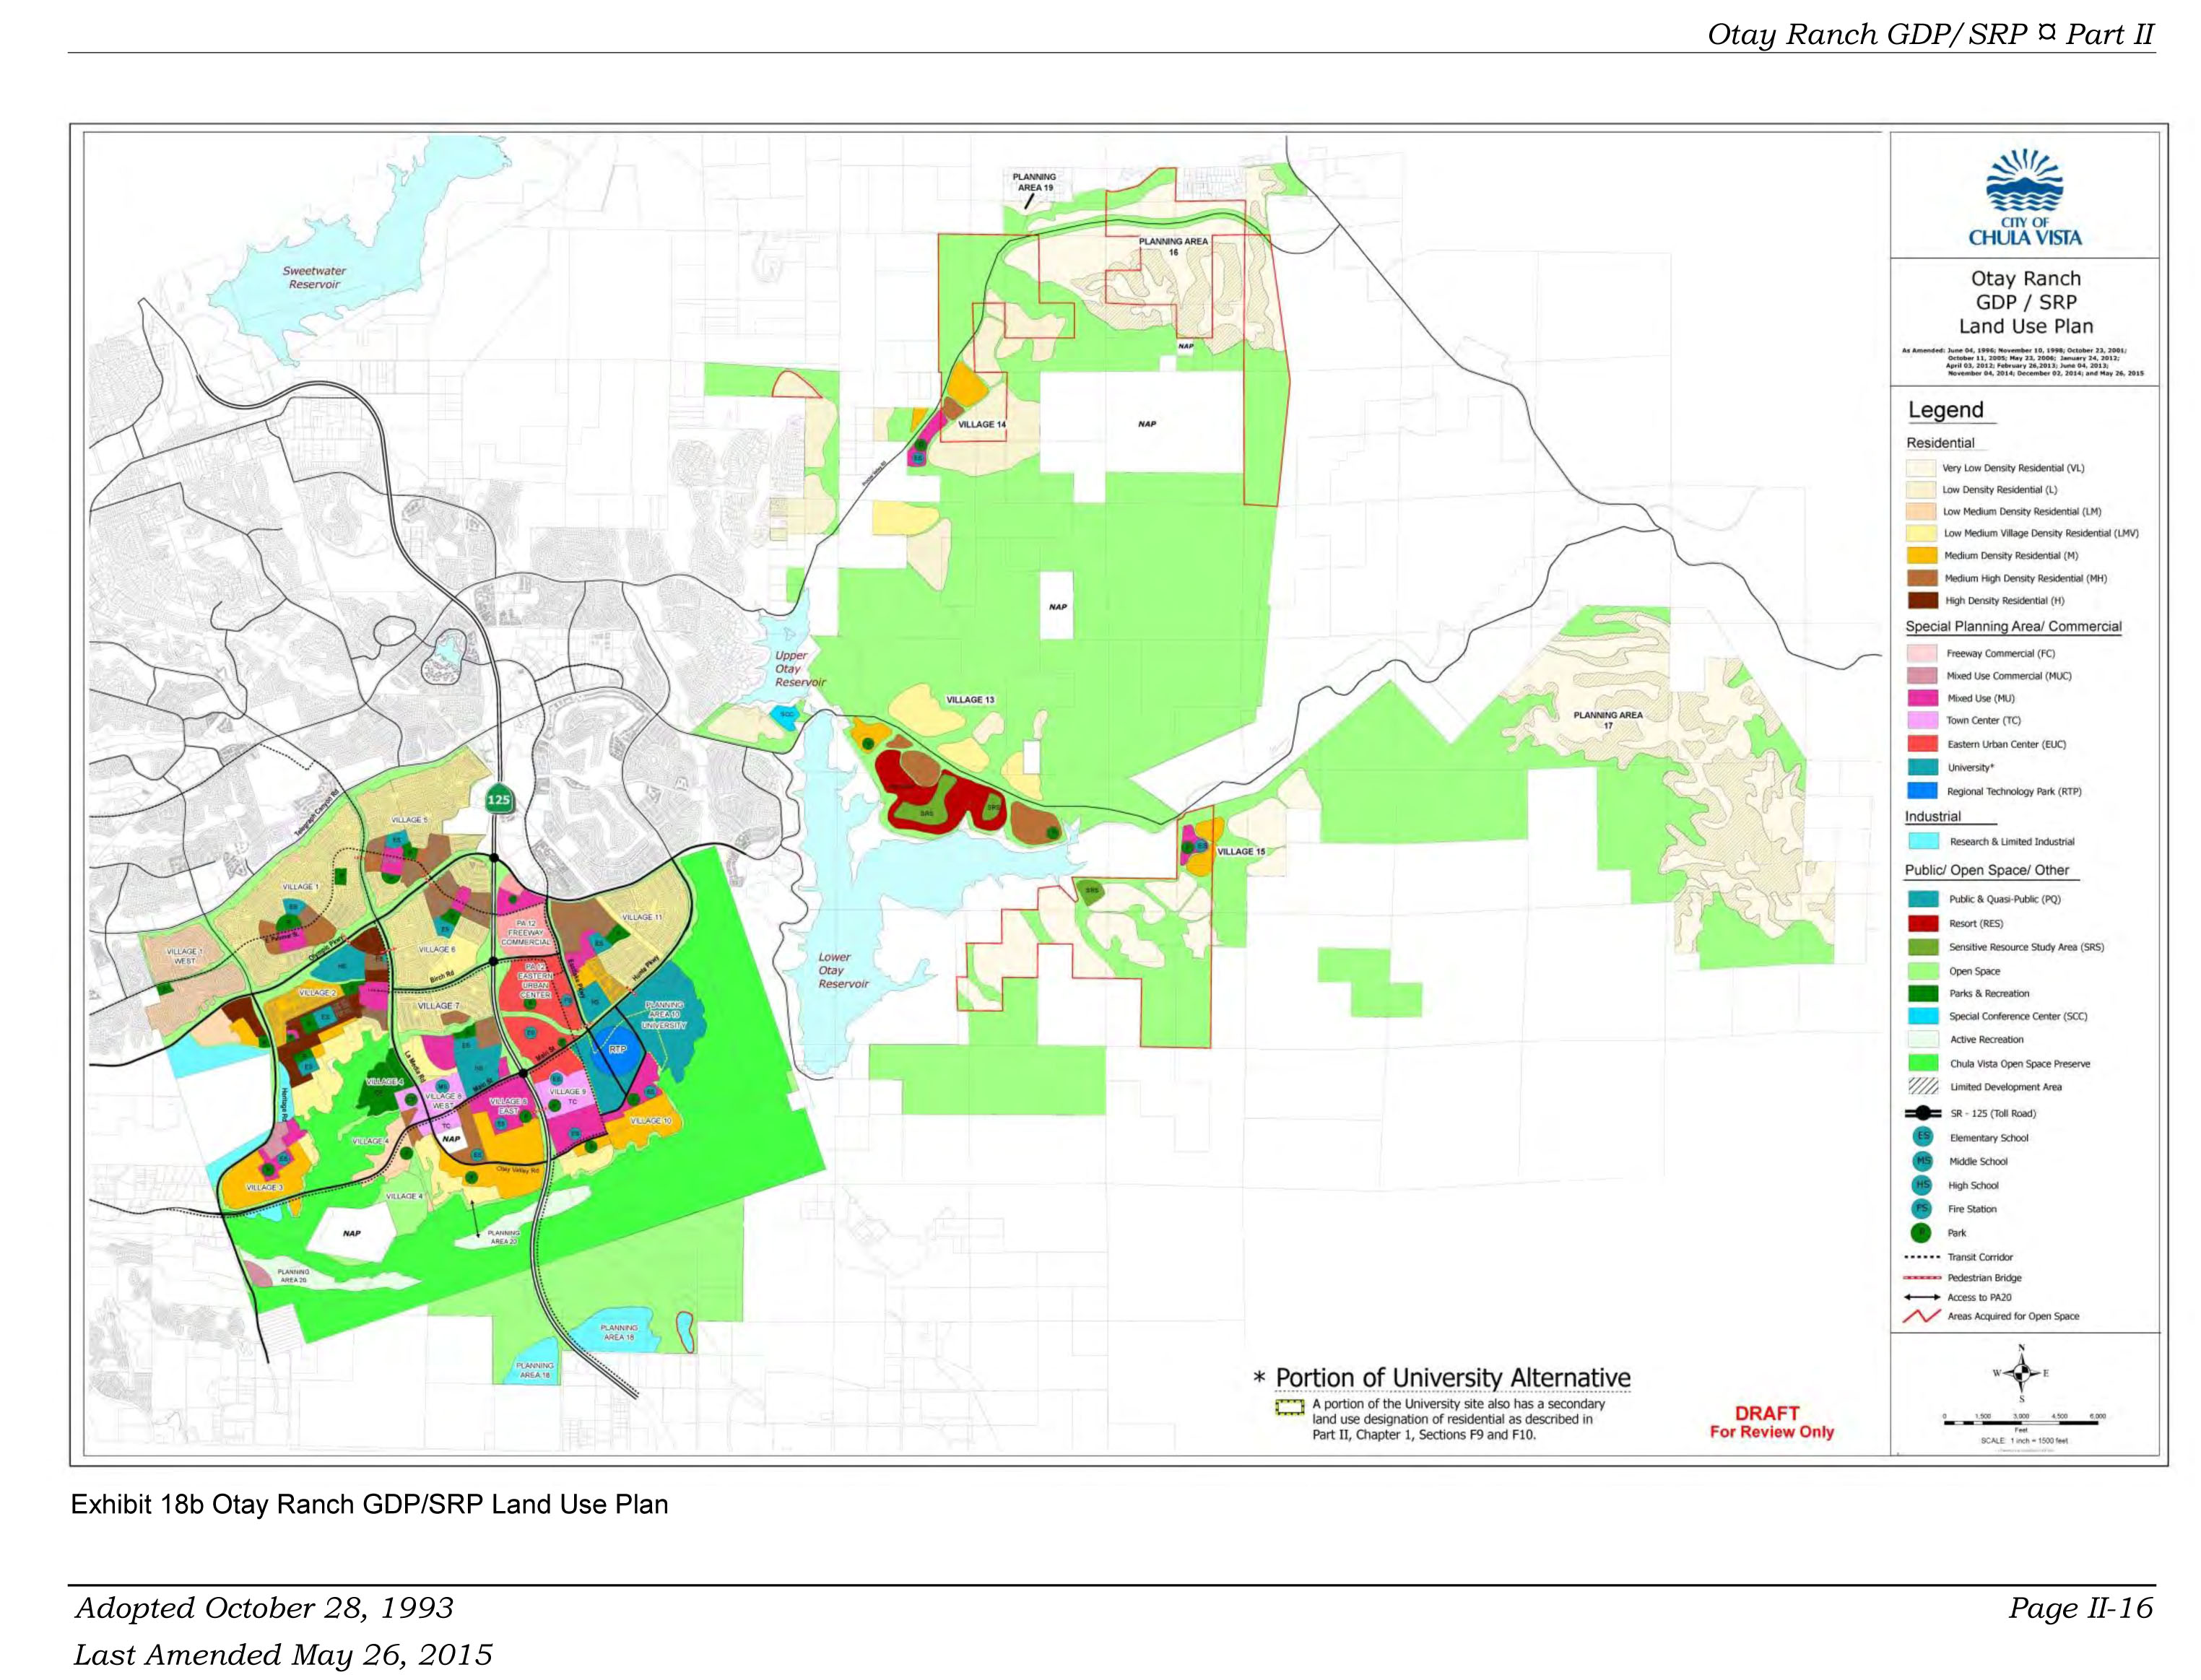
Task: Select the Special Conference Center swatch
Action: point(1923,1016)
